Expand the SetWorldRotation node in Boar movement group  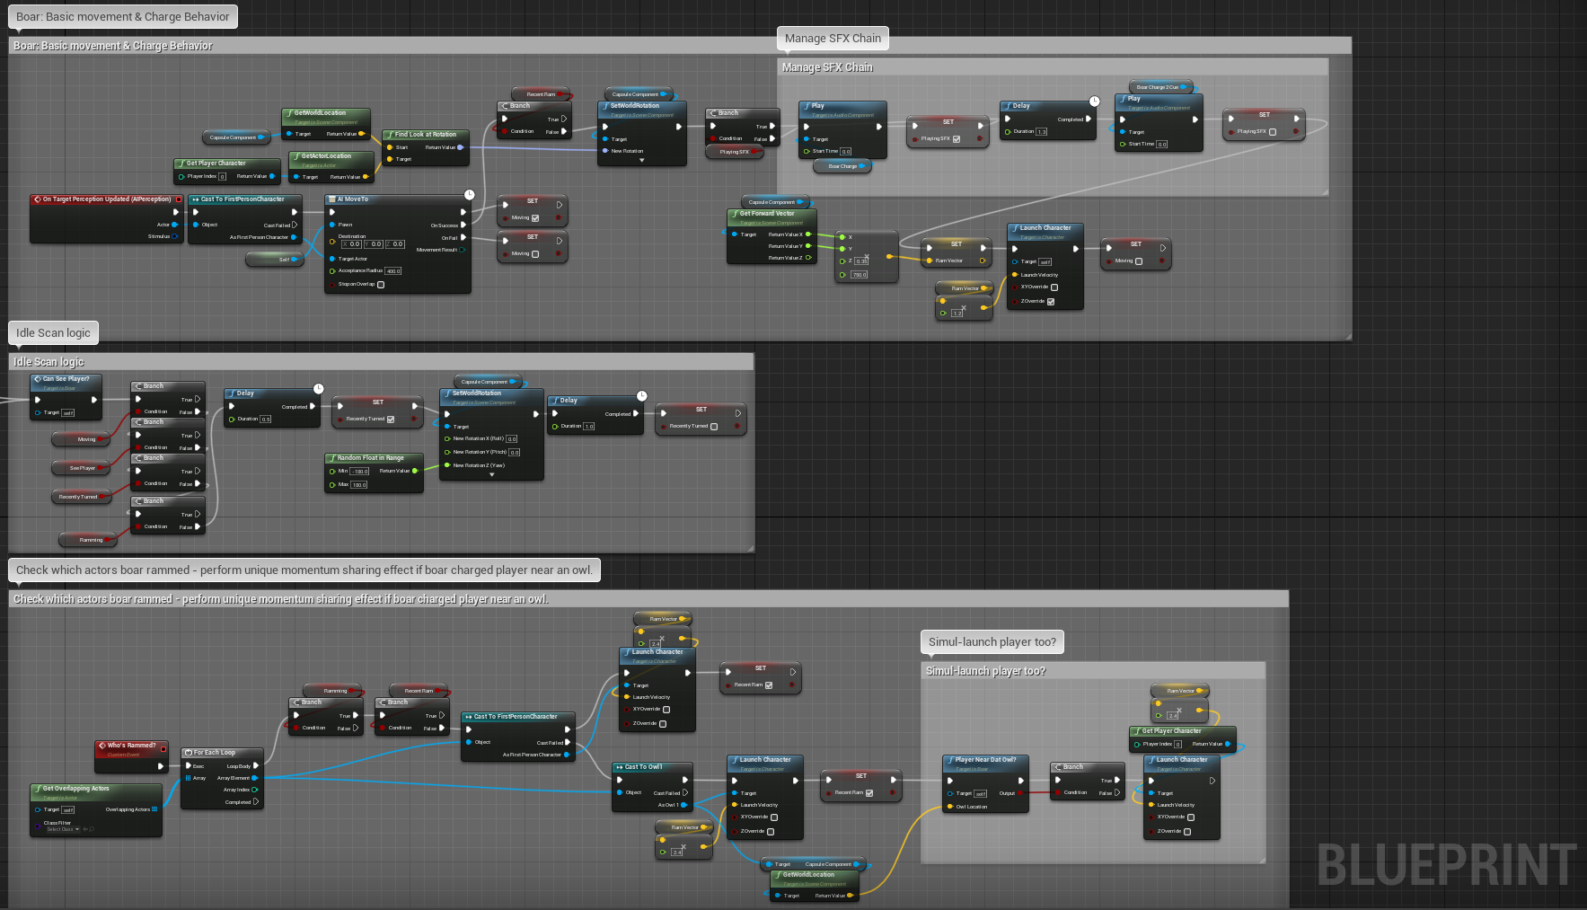coord(641,161)
